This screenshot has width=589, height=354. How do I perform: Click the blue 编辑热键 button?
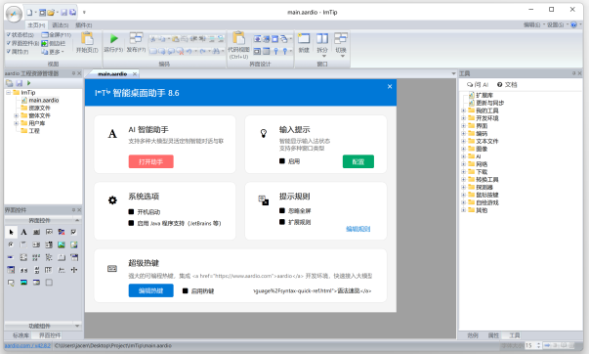tap(151, 290)
